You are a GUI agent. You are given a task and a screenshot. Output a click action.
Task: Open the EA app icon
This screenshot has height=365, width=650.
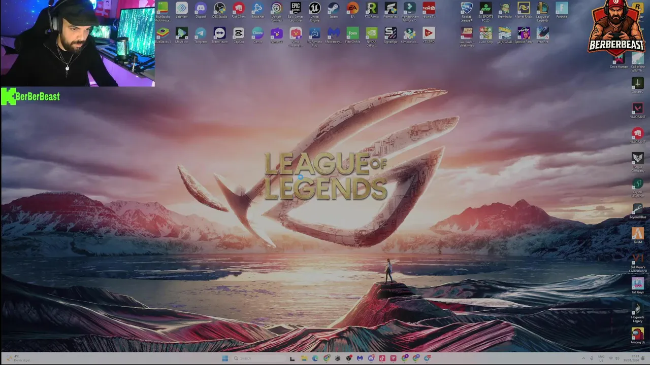point(352,10)
